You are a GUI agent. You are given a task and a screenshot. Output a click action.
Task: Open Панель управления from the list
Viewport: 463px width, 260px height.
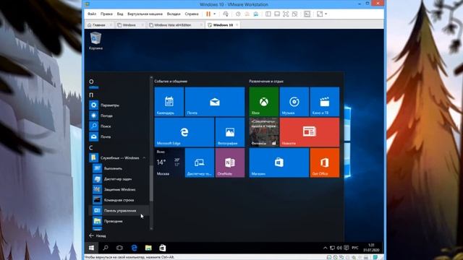(x=119, y=210)
